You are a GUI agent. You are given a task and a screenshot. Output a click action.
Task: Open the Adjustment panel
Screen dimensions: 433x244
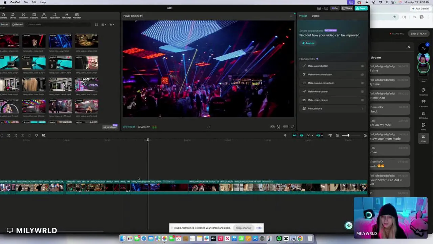pyautogui.click(x=54, y=16)
